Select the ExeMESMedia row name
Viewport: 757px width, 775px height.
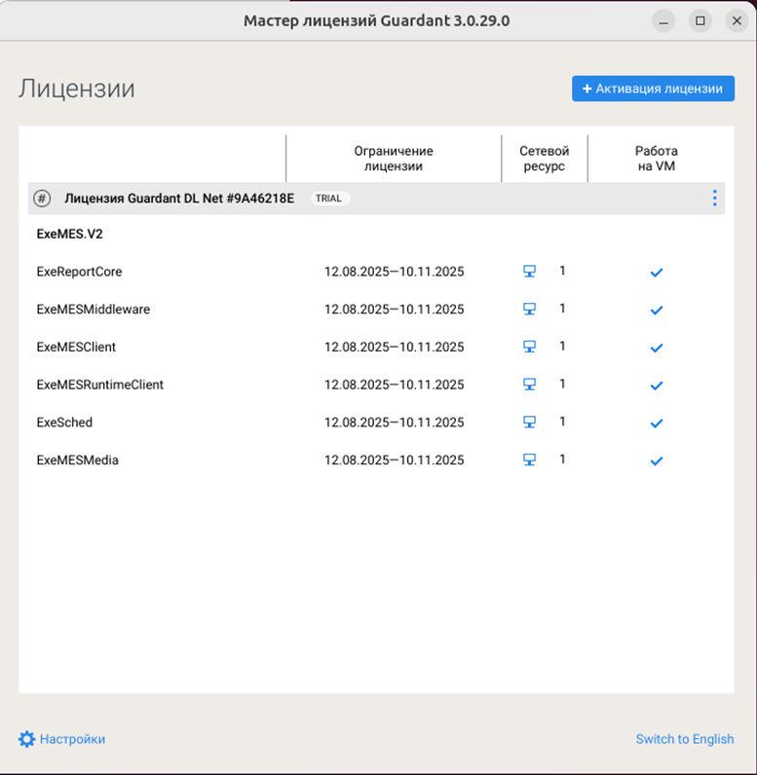point(78,461)
